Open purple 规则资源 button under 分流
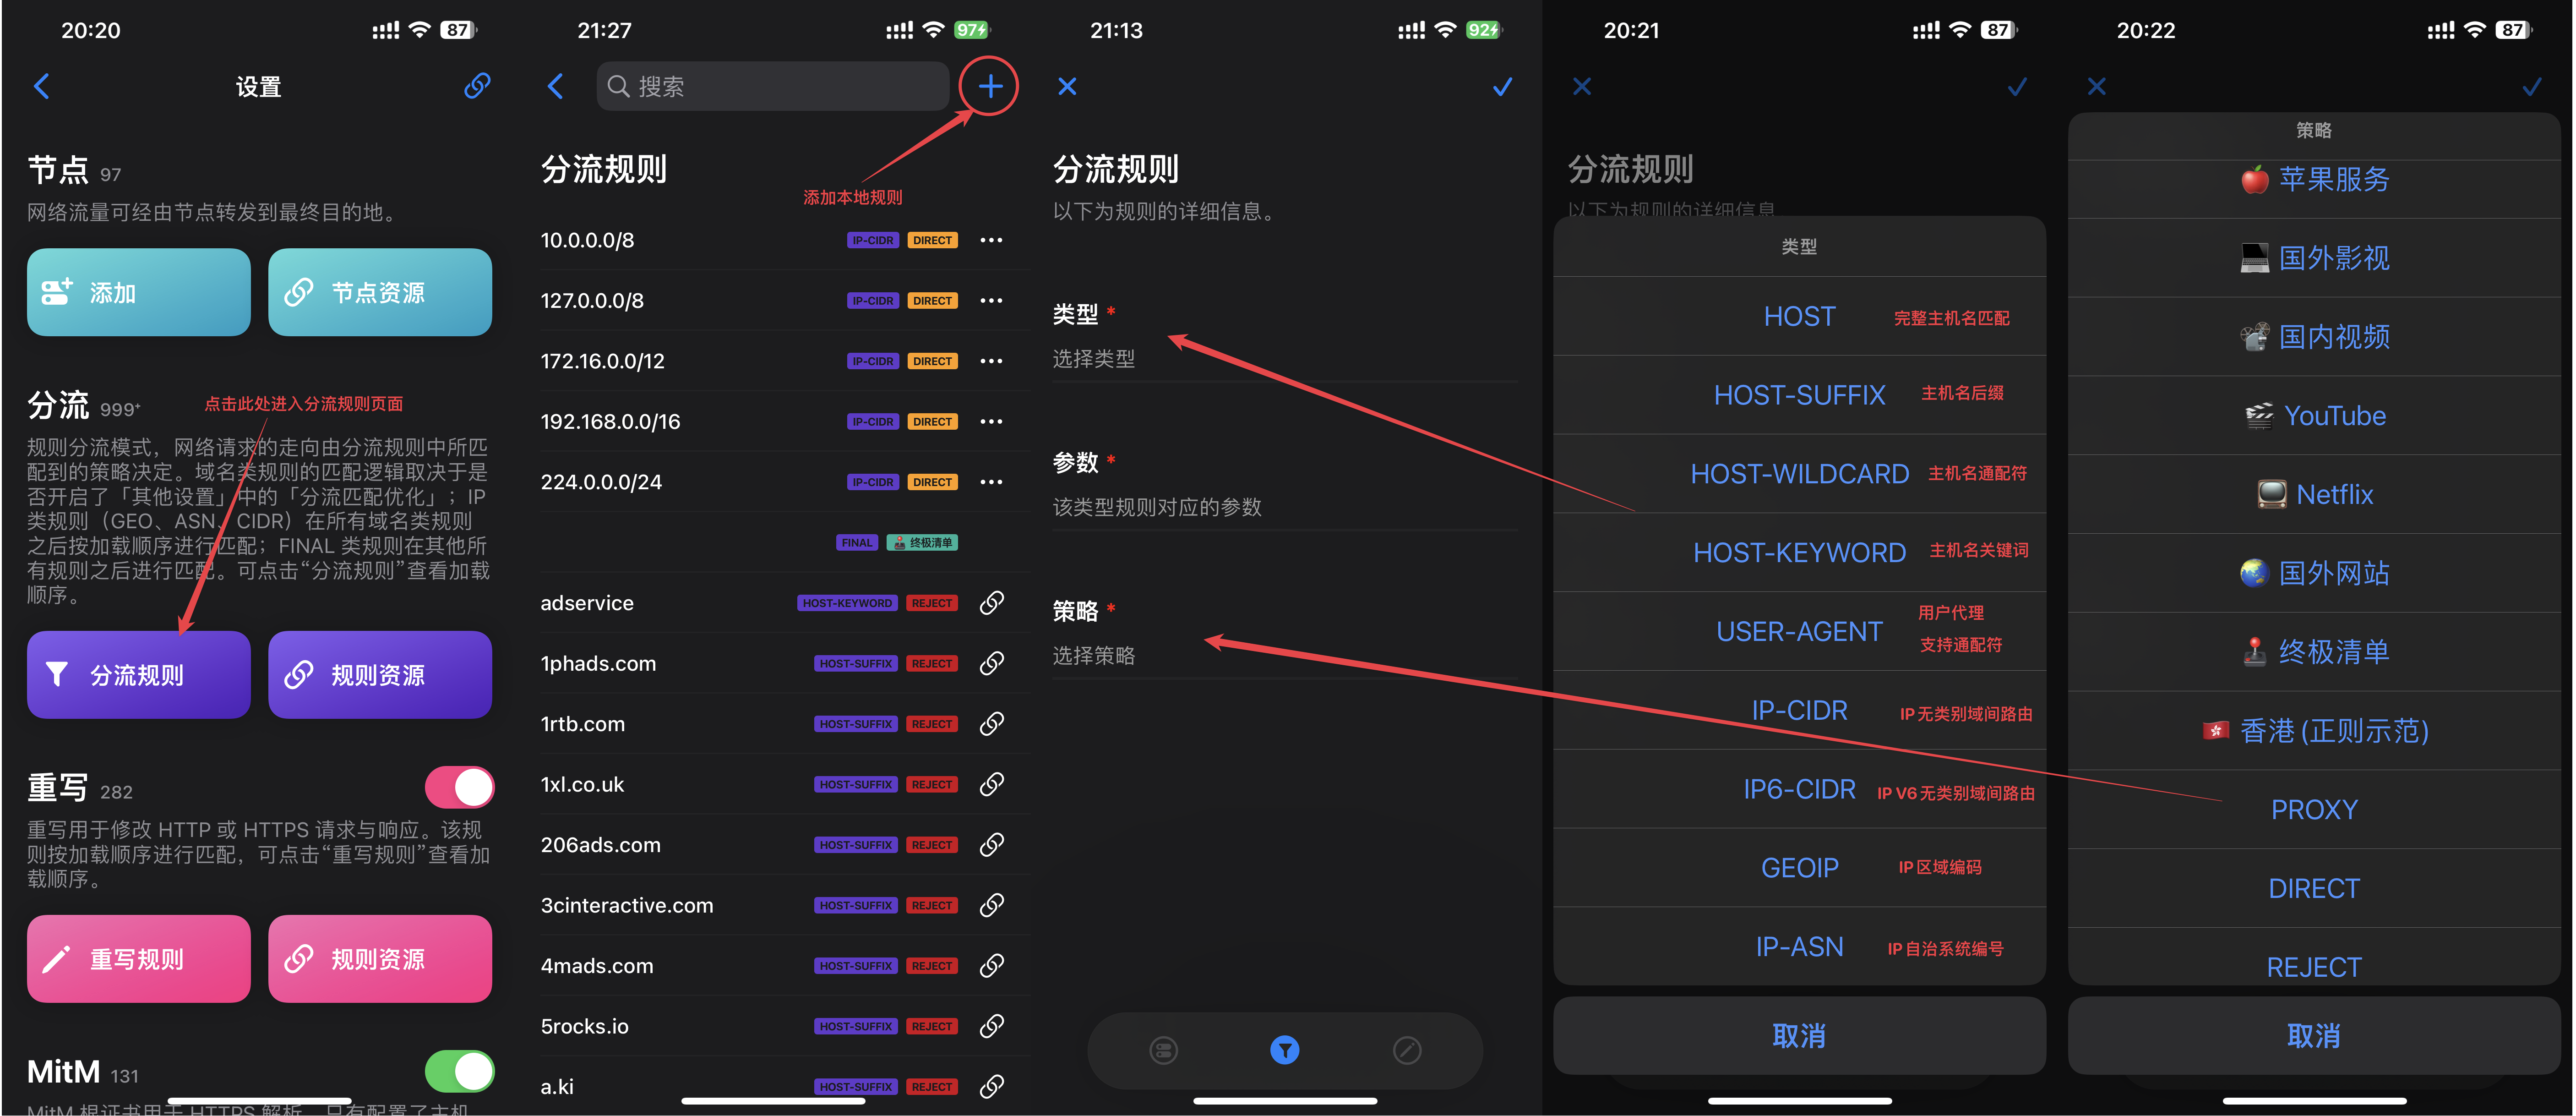This screenshot has height=1116, width=2576. [380, 675]
